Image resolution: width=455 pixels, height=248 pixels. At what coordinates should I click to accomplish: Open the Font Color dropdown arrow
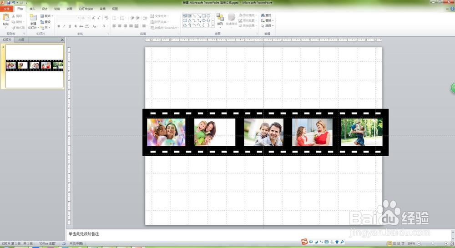coord(108,26)
